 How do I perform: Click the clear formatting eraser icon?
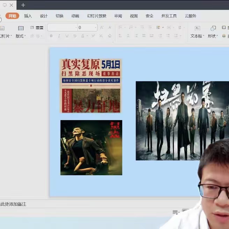pos(110,36)
